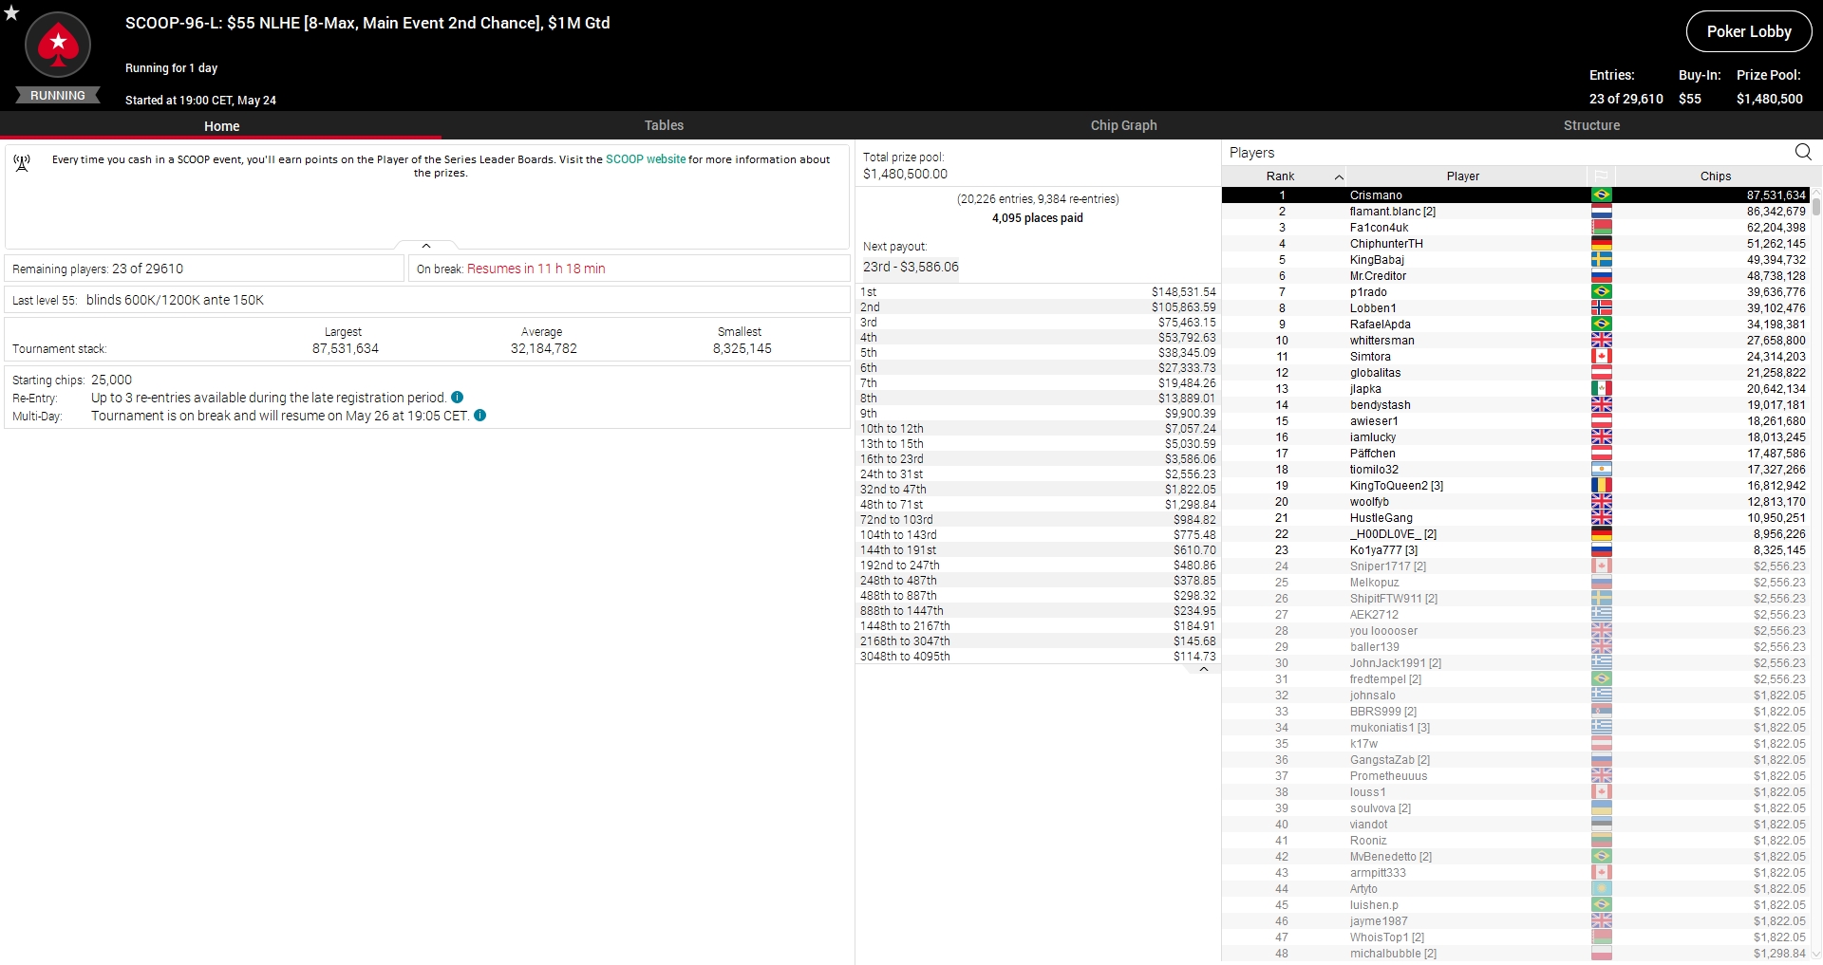Screen dimensions: 1823x965
Task: Select player row Päffchen
Action: 1516,454
